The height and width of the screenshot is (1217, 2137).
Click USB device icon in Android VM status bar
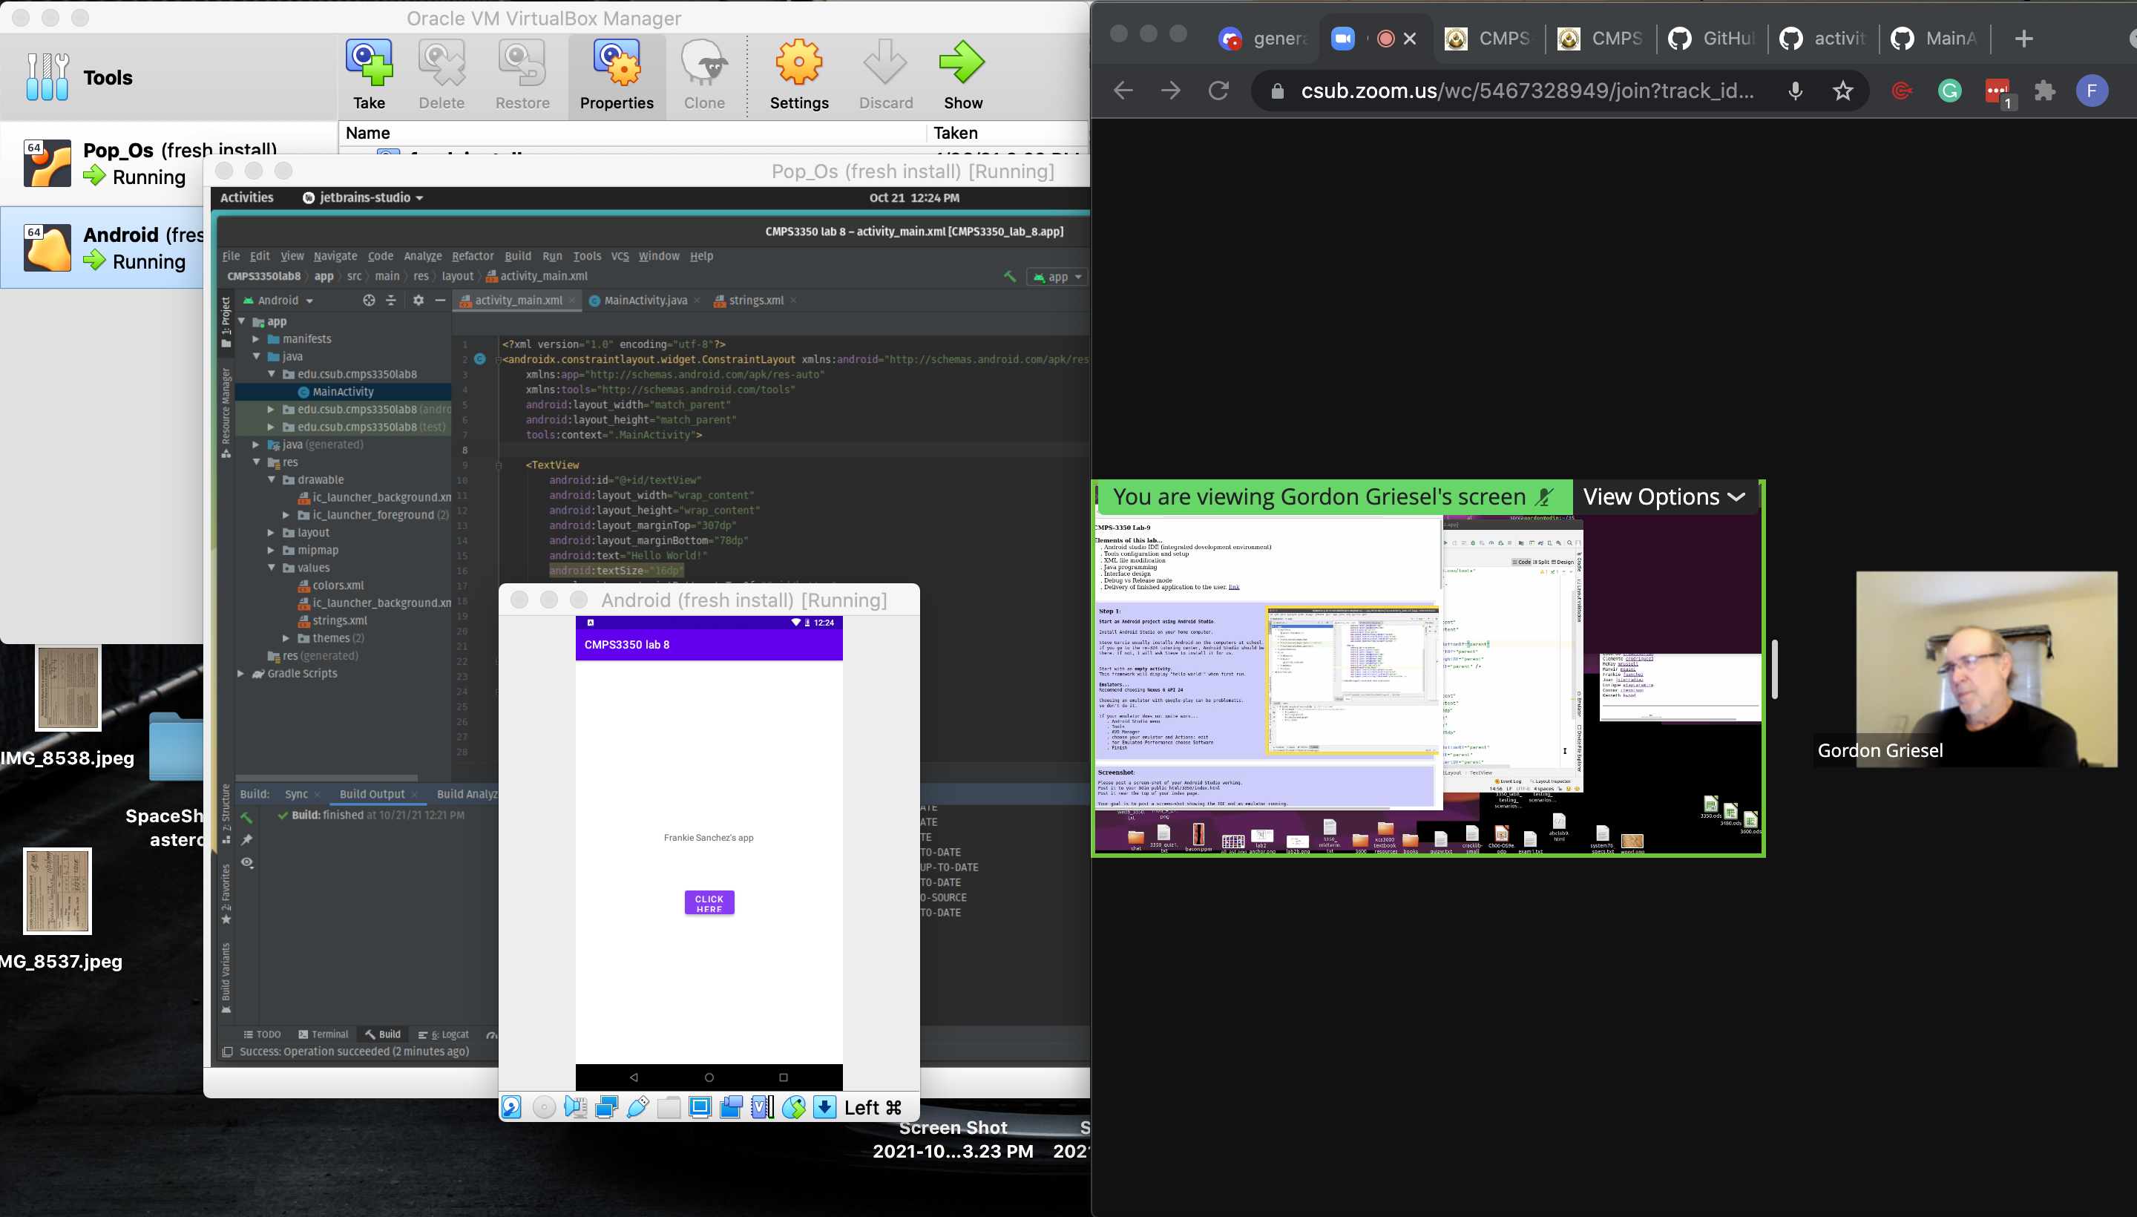point(637,1107)
